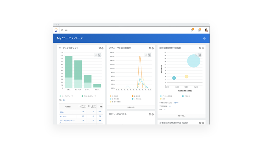Toggle トップ パフォーマー legend series

pyautogui.click(x=67, y=96)
